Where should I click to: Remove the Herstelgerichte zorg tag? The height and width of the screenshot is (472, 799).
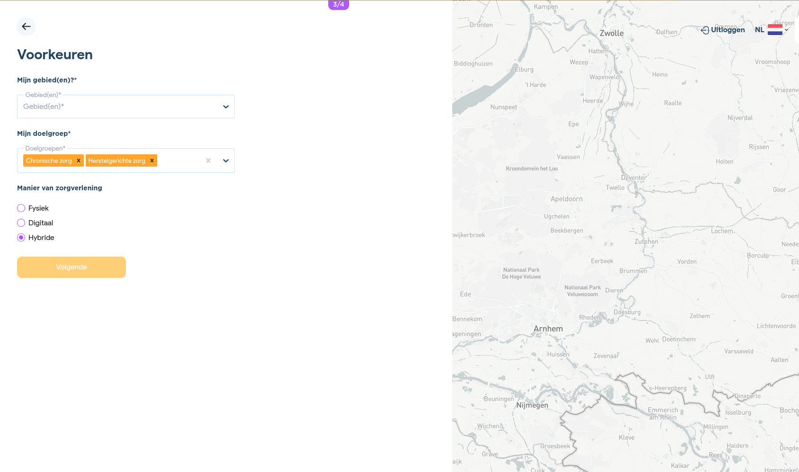click(152, 161)
